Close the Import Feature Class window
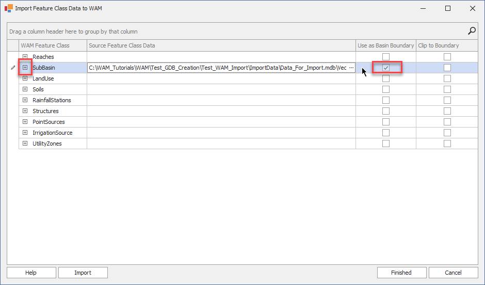 click(472, 8)
